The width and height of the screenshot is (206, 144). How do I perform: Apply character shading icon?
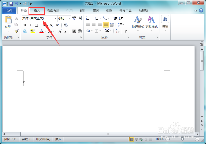point(74,31)
